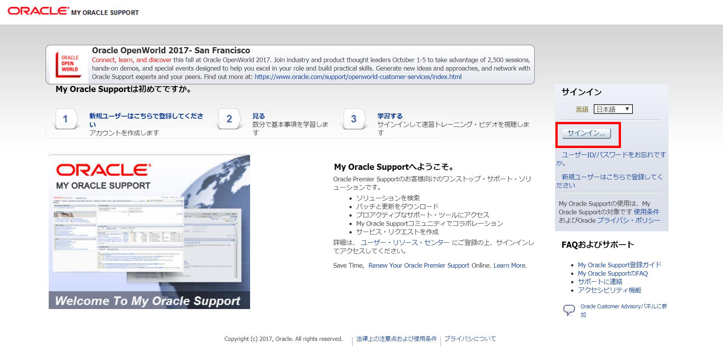
Task: Click the step 2 number icon
Action: coord(229,119)
